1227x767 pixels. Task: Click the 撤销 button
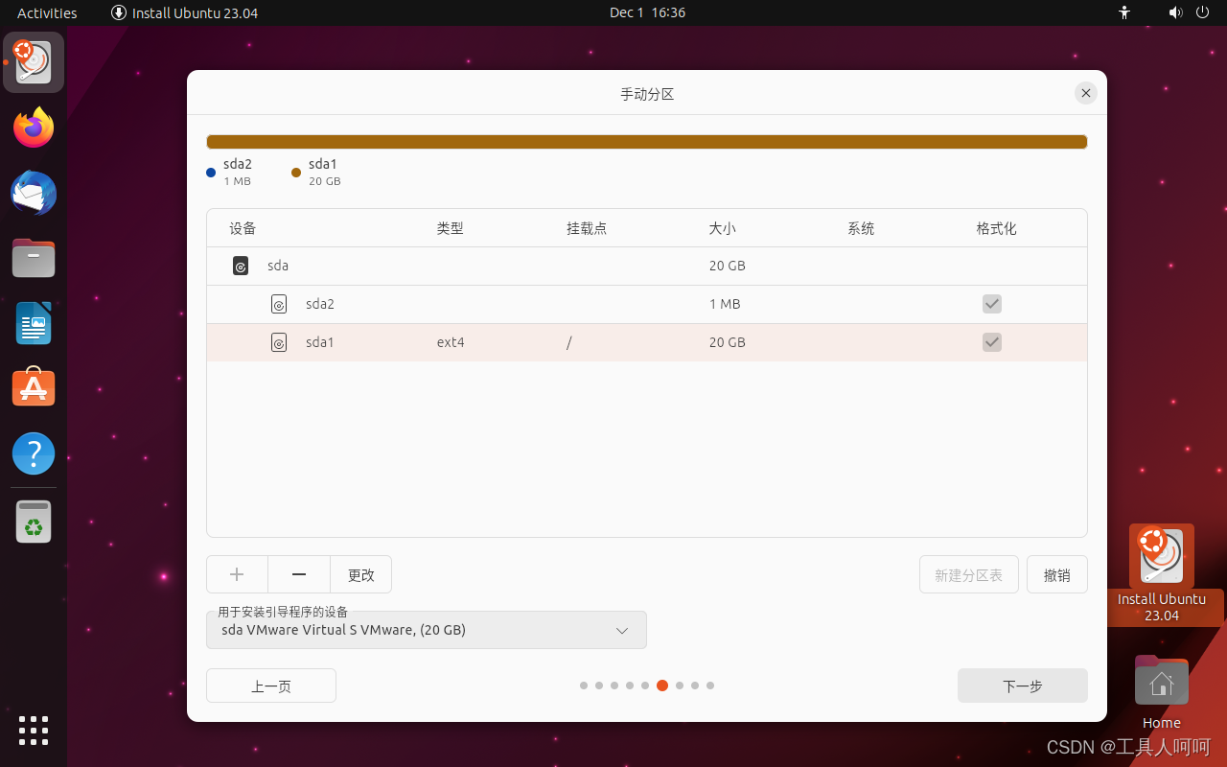coord(1057,574)
